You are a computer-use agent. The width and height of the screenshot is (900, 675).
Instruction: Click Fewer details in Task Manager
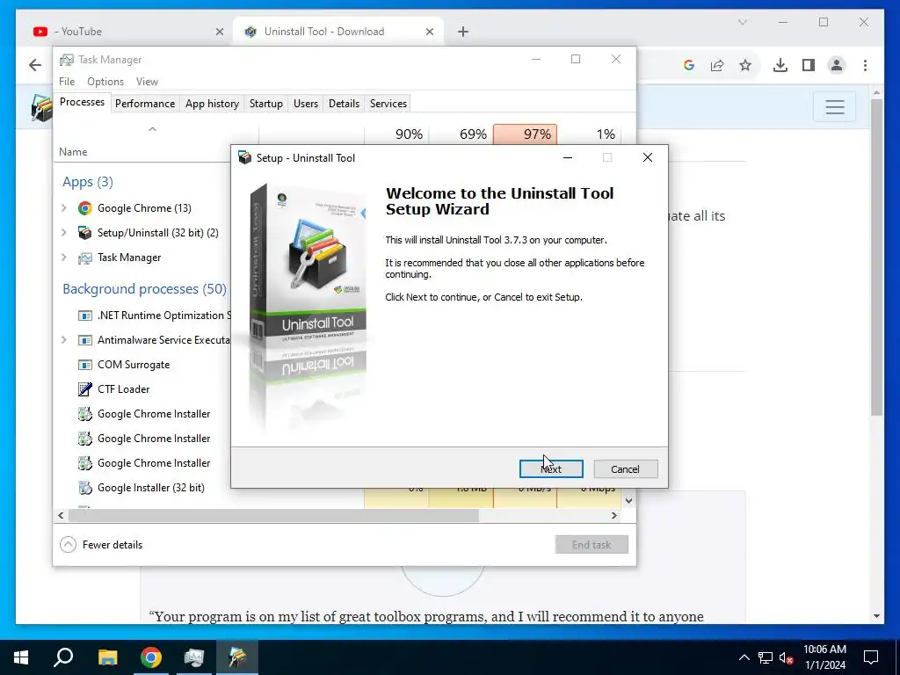(112, 545)
